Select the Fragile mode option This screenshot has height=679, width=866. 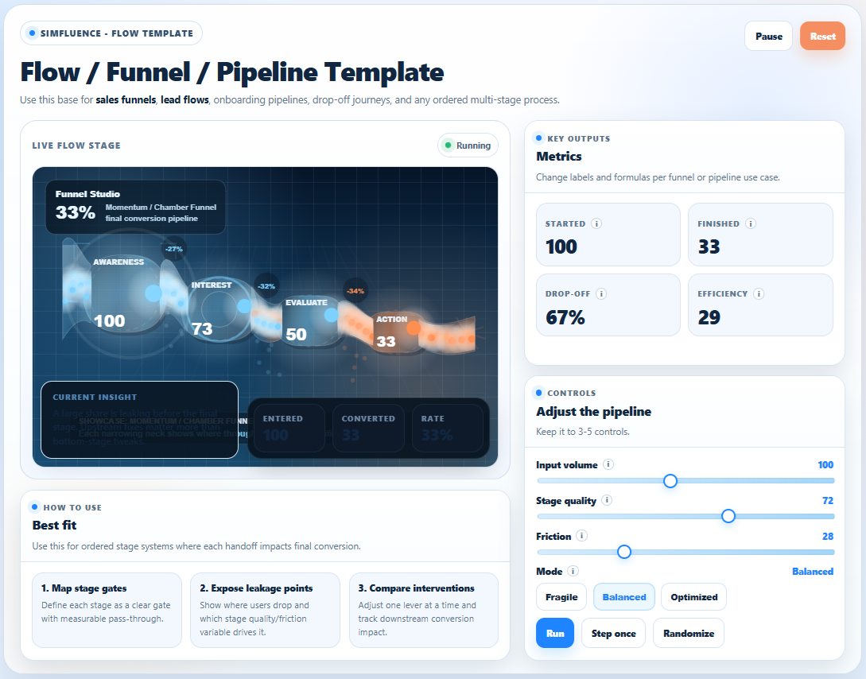[x=561, y=597]
